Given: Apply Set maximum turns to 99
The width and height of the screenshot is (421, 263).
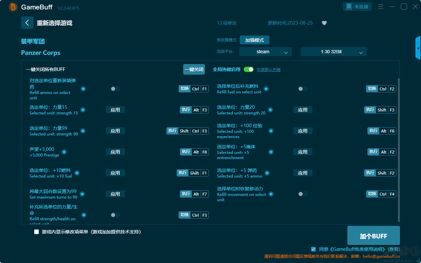Looking at the screenshot, I should (x=115, y=194).
